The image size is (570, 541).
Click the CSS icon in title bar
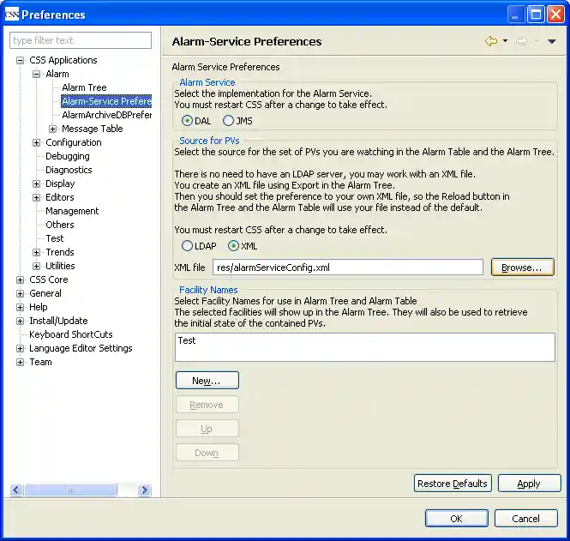point(11,15)
